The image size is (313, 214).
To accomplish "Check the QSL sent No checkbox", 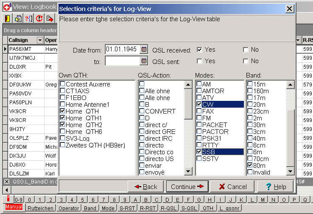I will (246, 61).
